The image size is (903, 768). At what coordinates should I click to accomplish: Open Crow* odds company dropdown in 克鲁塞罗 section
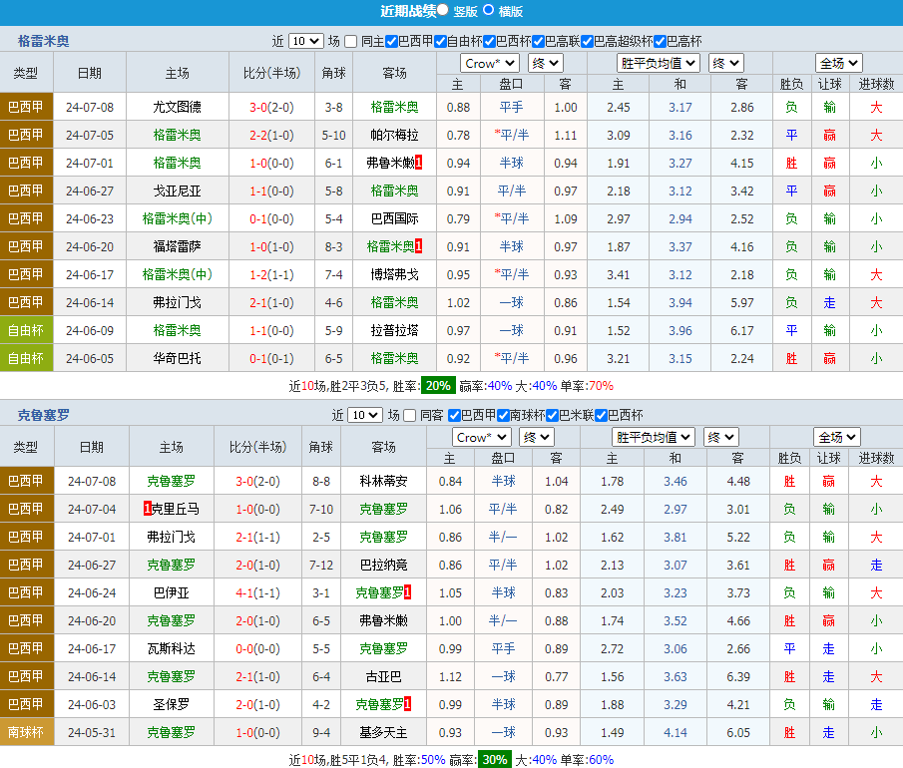click(x=483, y=437)
